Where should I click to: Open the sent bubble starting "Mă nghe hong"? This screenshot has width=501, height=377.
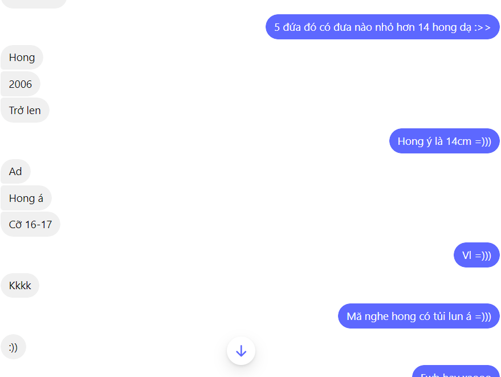pos(419,316)
